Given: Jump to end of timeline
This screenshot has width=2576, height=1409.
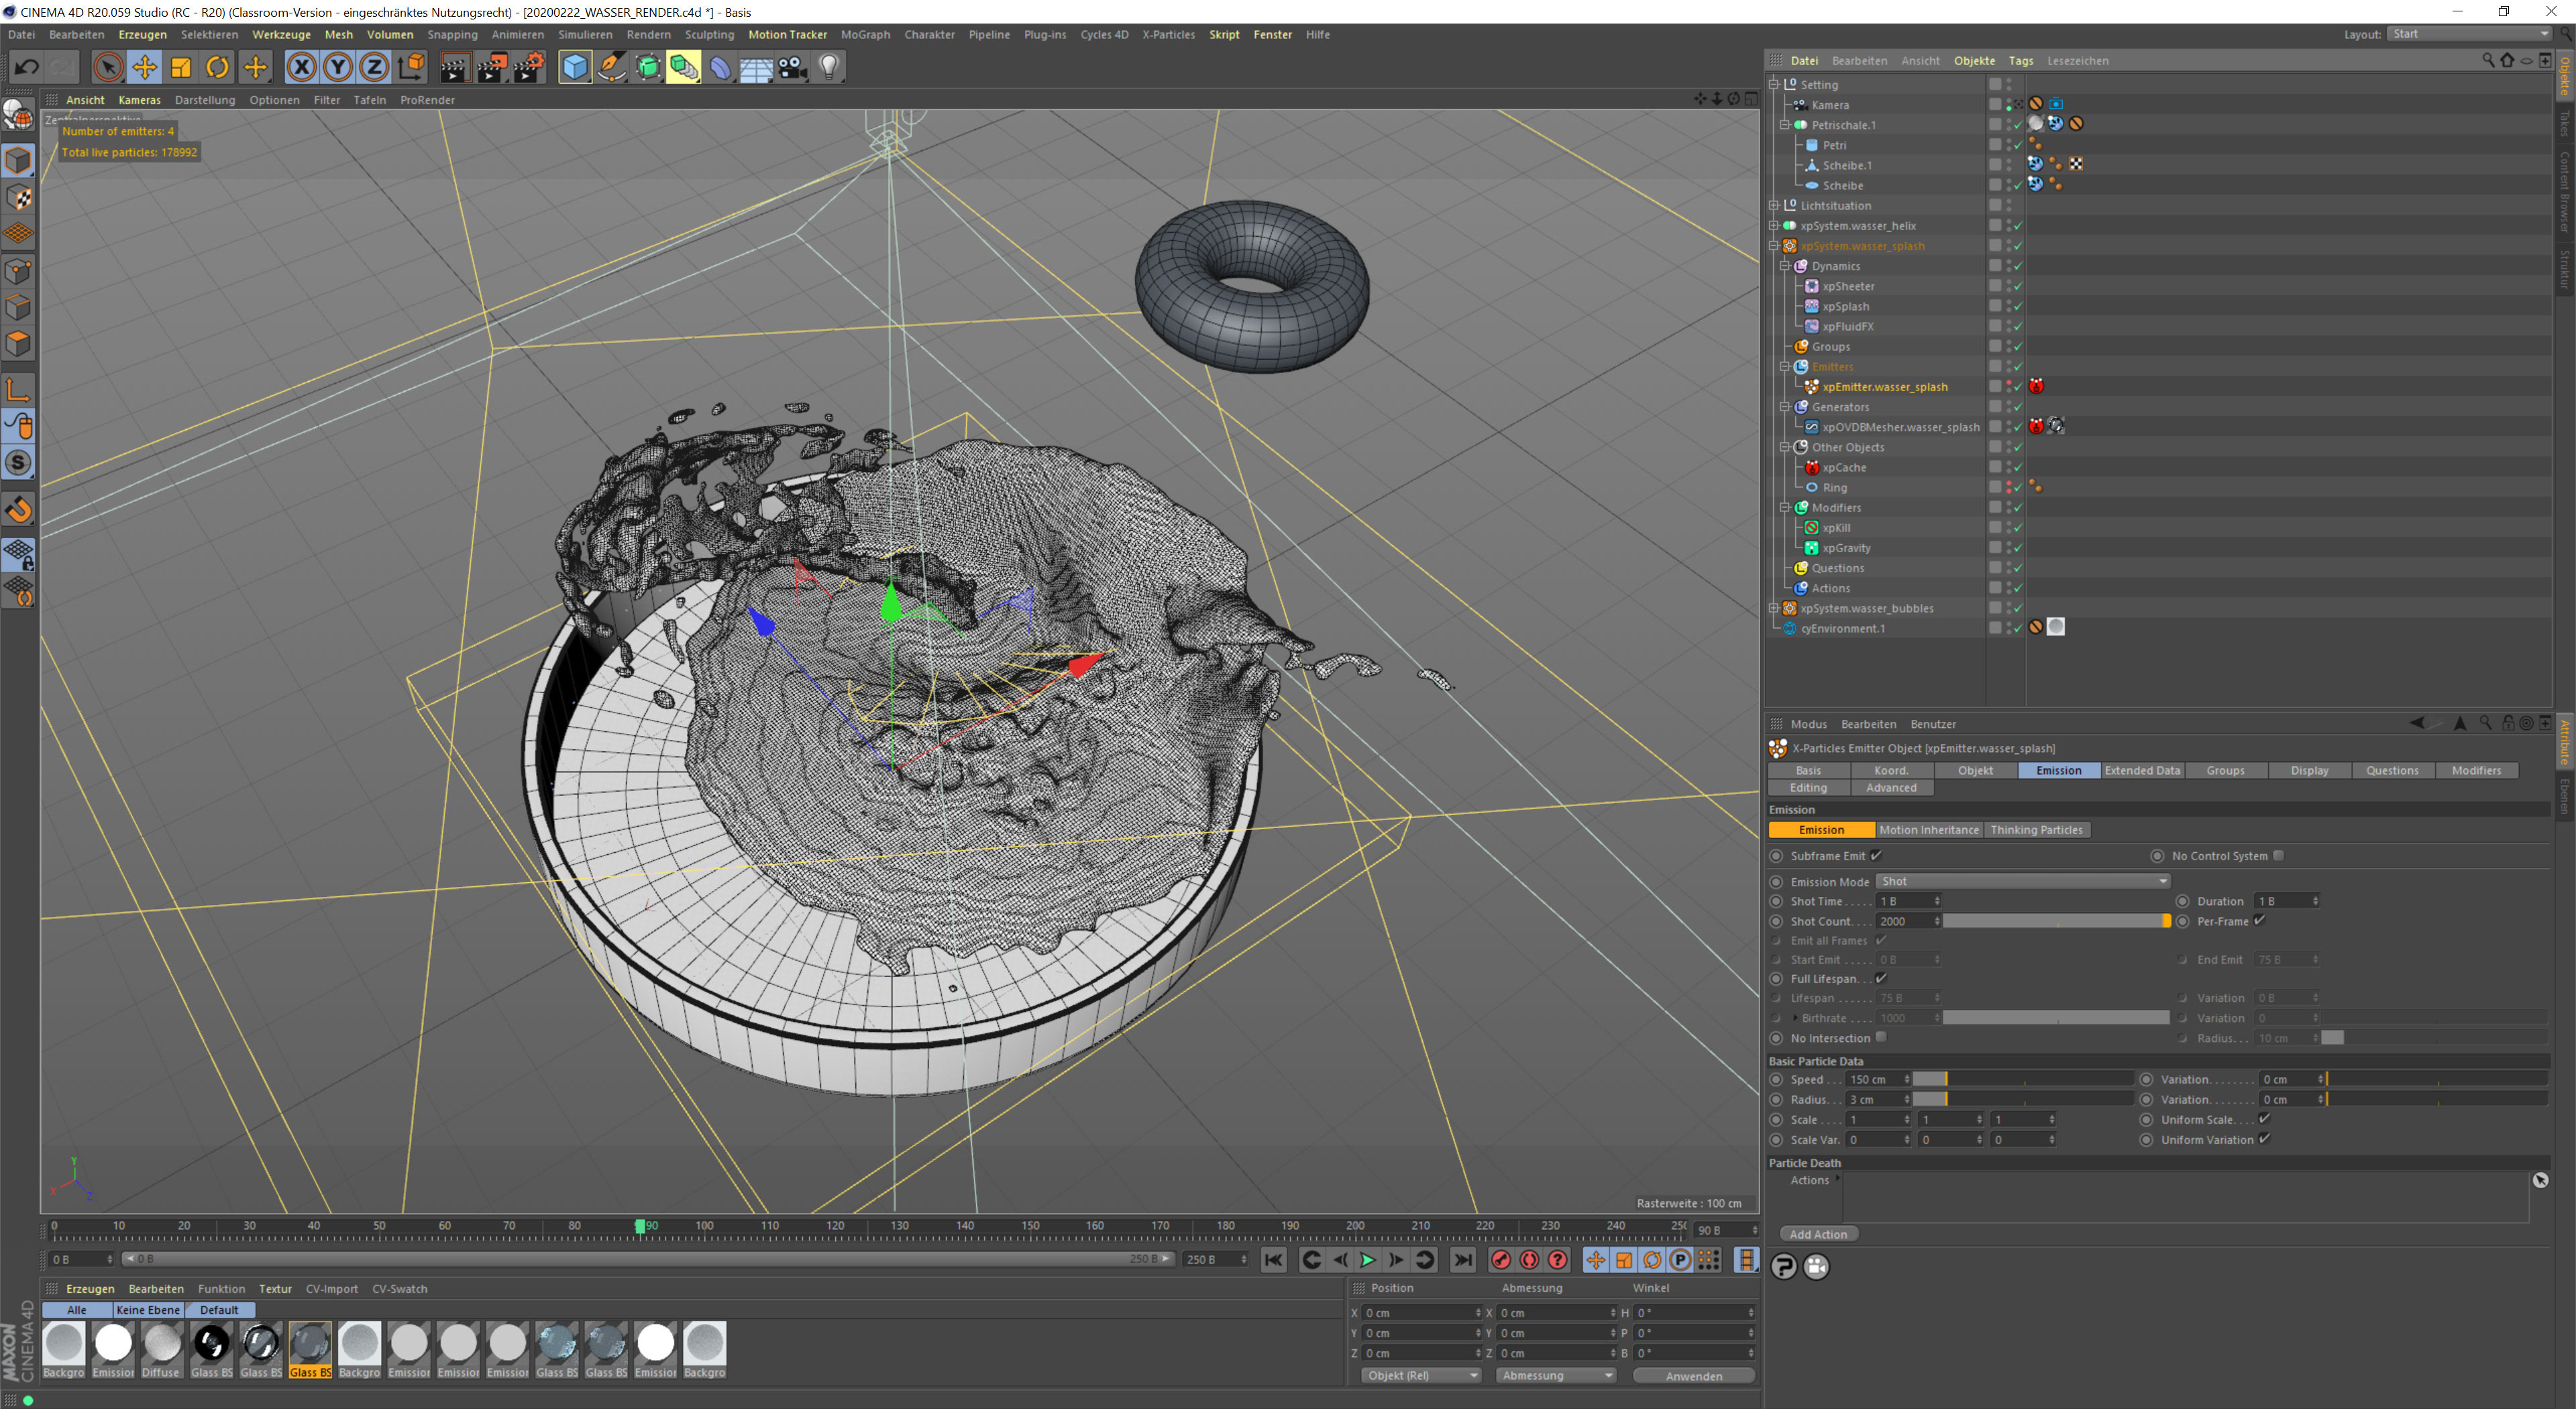Looking at the screenshot, I should pos(1463,1260).
